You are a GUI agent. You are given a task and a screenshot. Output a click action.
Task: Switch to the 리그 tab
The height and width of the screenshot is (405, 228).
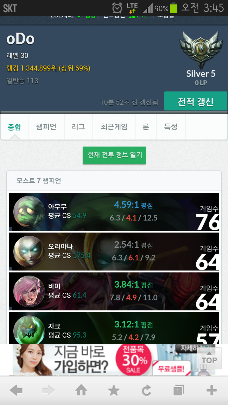(x=79, y=127)
